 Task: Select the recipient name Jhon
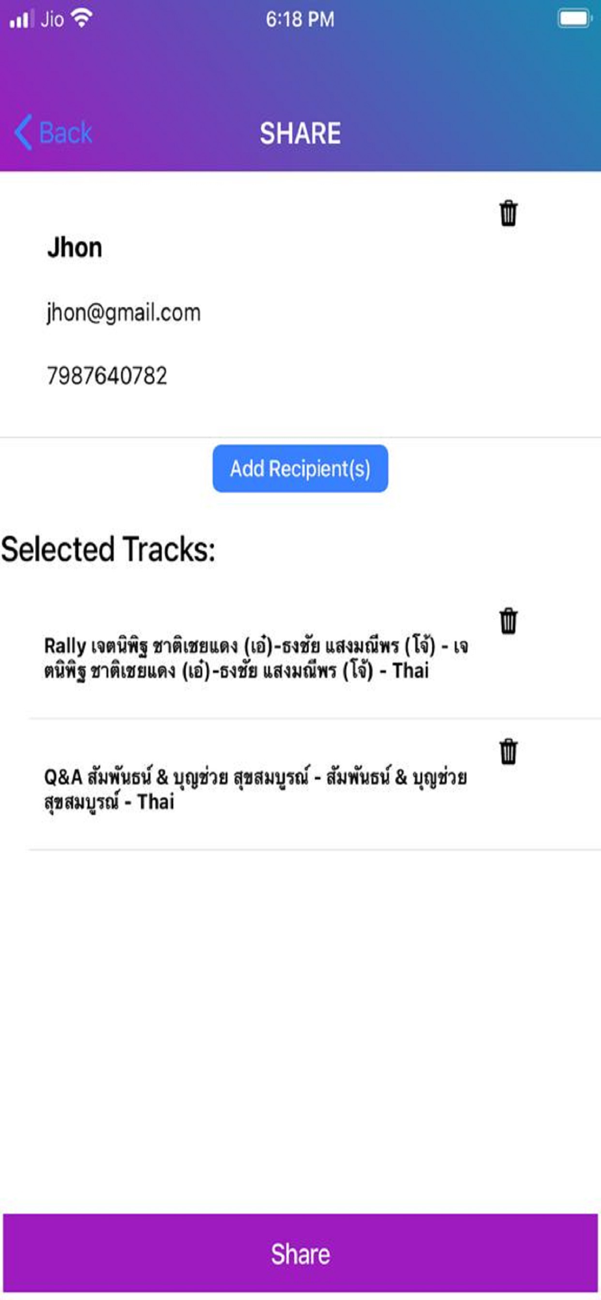tap(75, 248)
